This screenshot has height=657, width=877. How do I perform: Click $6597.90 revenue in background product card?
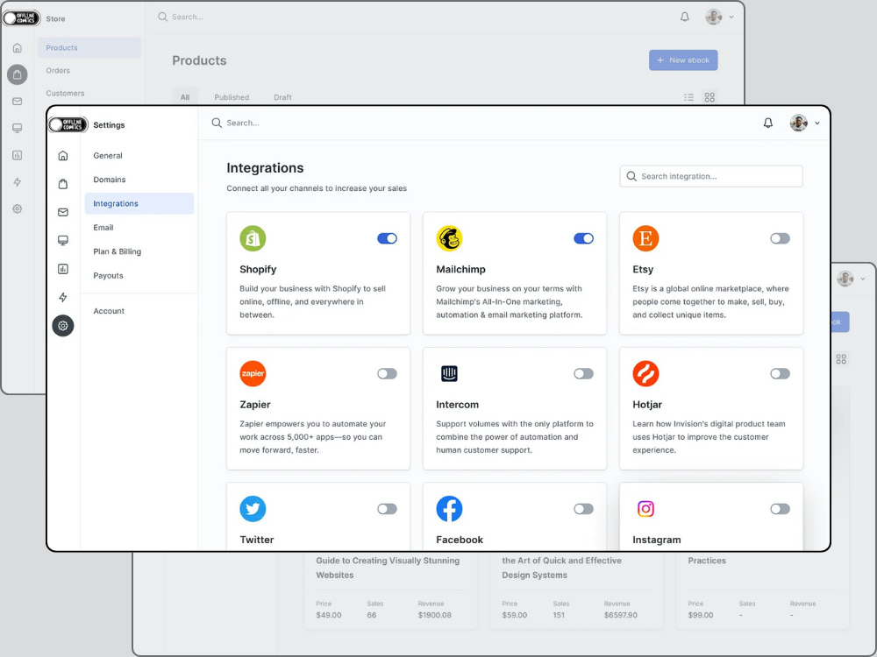621,615
